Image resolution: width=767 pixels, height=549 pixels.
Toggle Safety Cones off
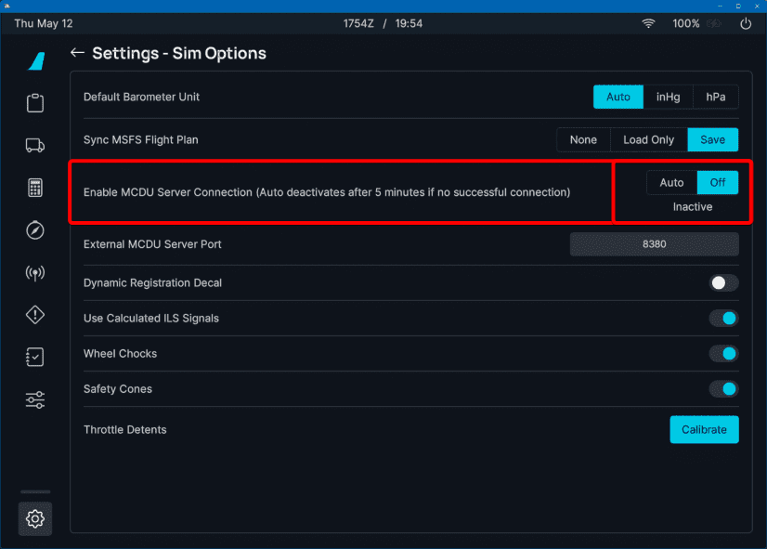click(x=722, y=388)
